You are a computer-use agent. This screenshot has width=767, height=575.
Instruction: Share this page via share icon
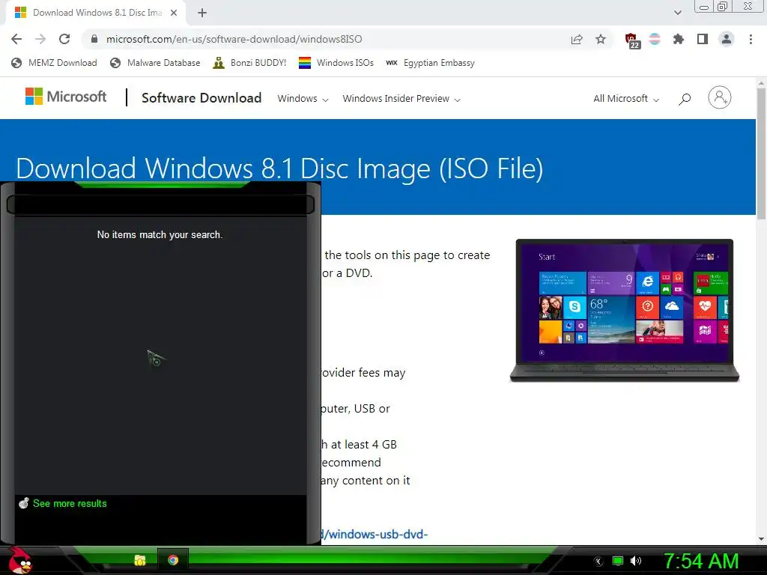[x=577, y=39]
